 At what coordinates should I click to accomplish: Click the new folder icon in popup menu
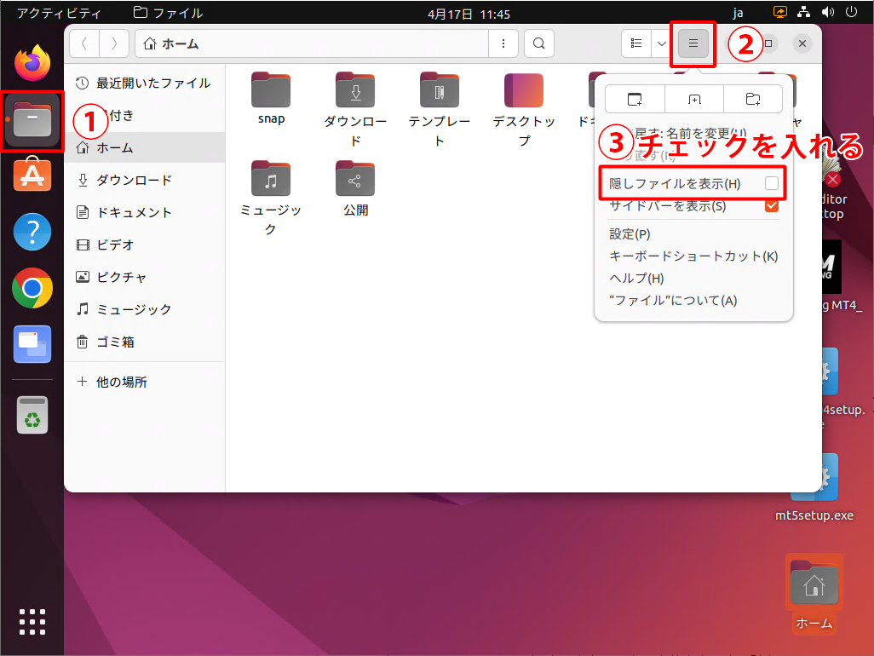753,99
